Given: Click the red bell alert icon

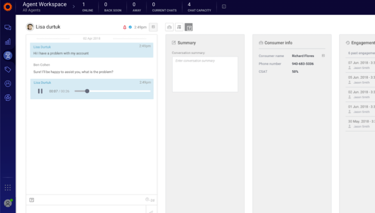Looking at the screenshot, I should pos(124,27).
